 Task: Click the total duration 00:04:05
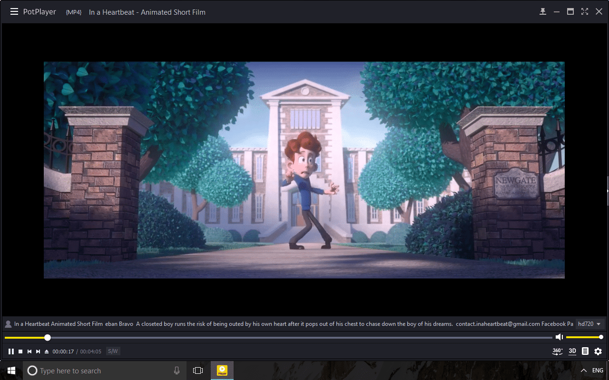click(90, 352)
